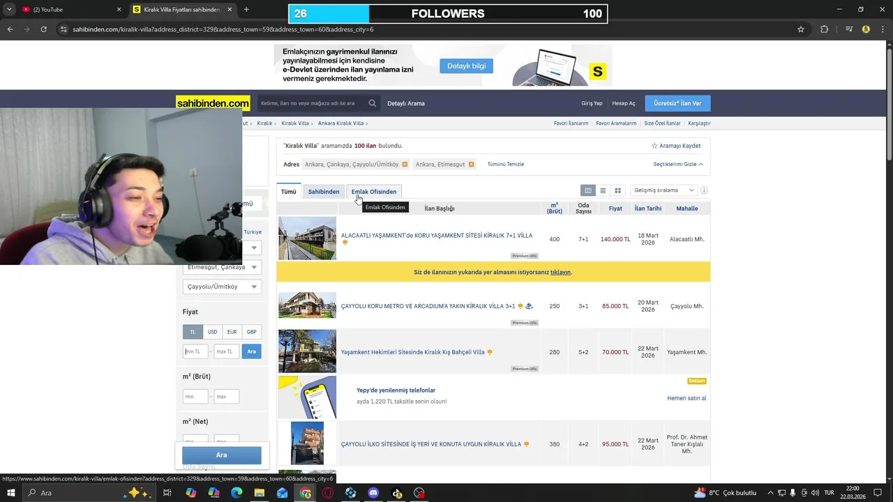Open the Hemen satın al ad link

pos(686,398)
